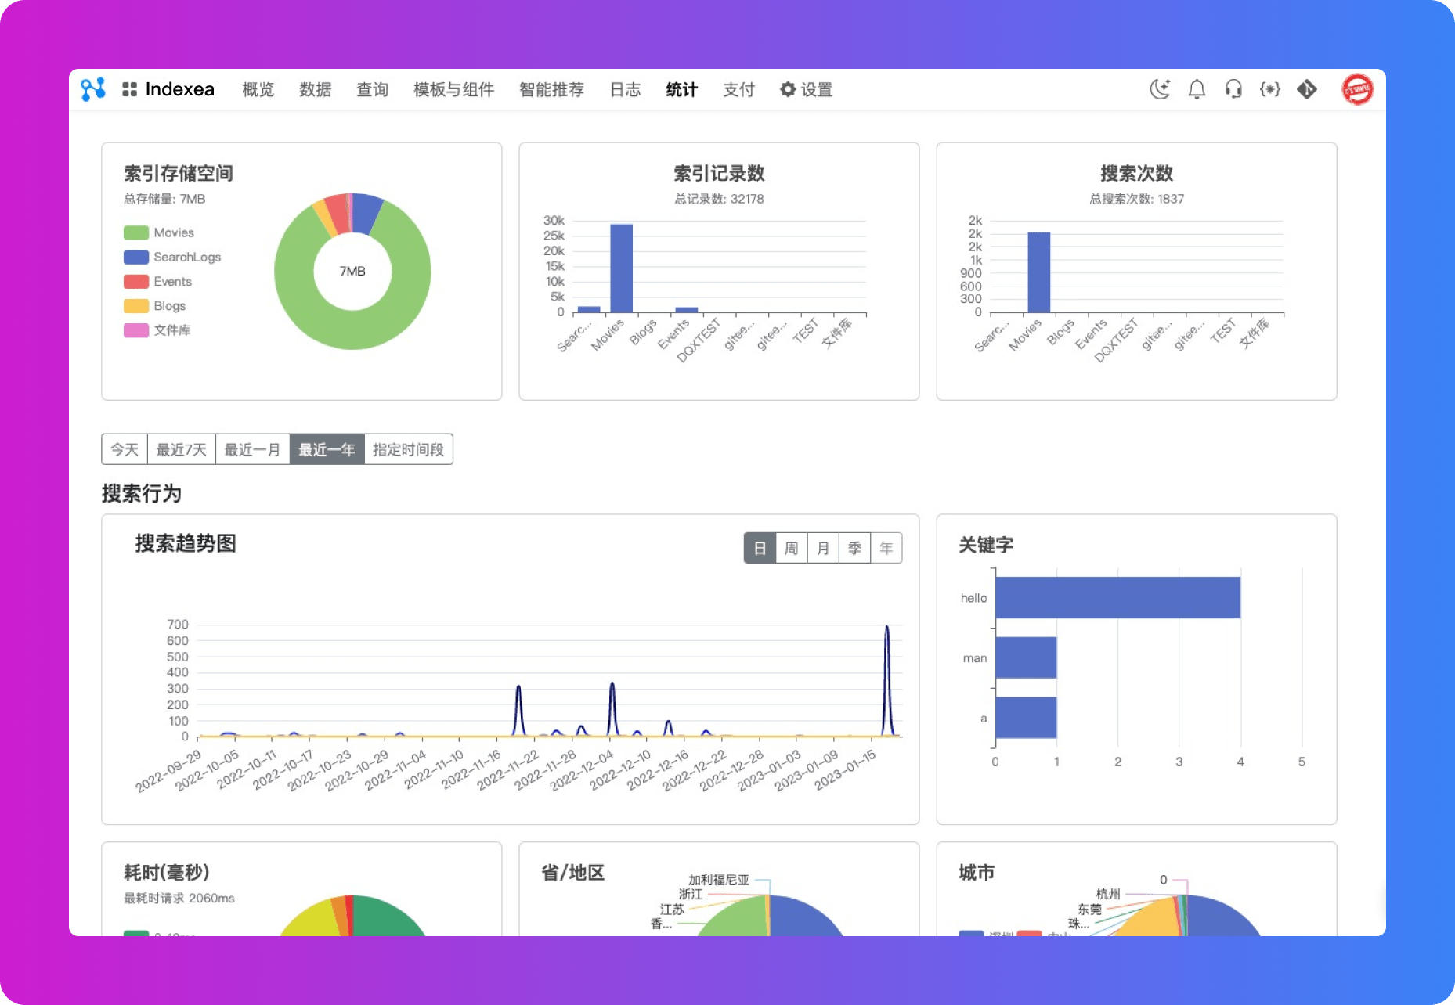
Task: Select the 最近7天 time range
Action: pyautogui.click(x=181, y=449)
